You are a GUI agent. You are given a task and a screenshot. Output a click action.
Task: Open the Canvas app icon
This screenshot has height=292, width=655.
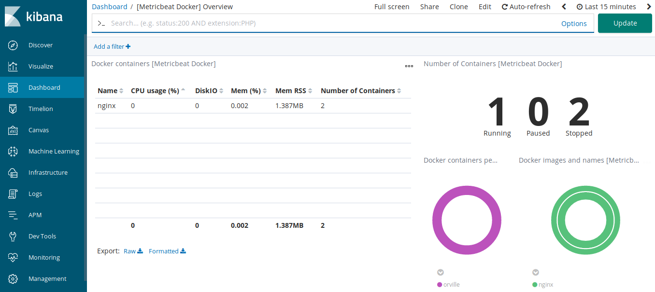click(13, 130)
